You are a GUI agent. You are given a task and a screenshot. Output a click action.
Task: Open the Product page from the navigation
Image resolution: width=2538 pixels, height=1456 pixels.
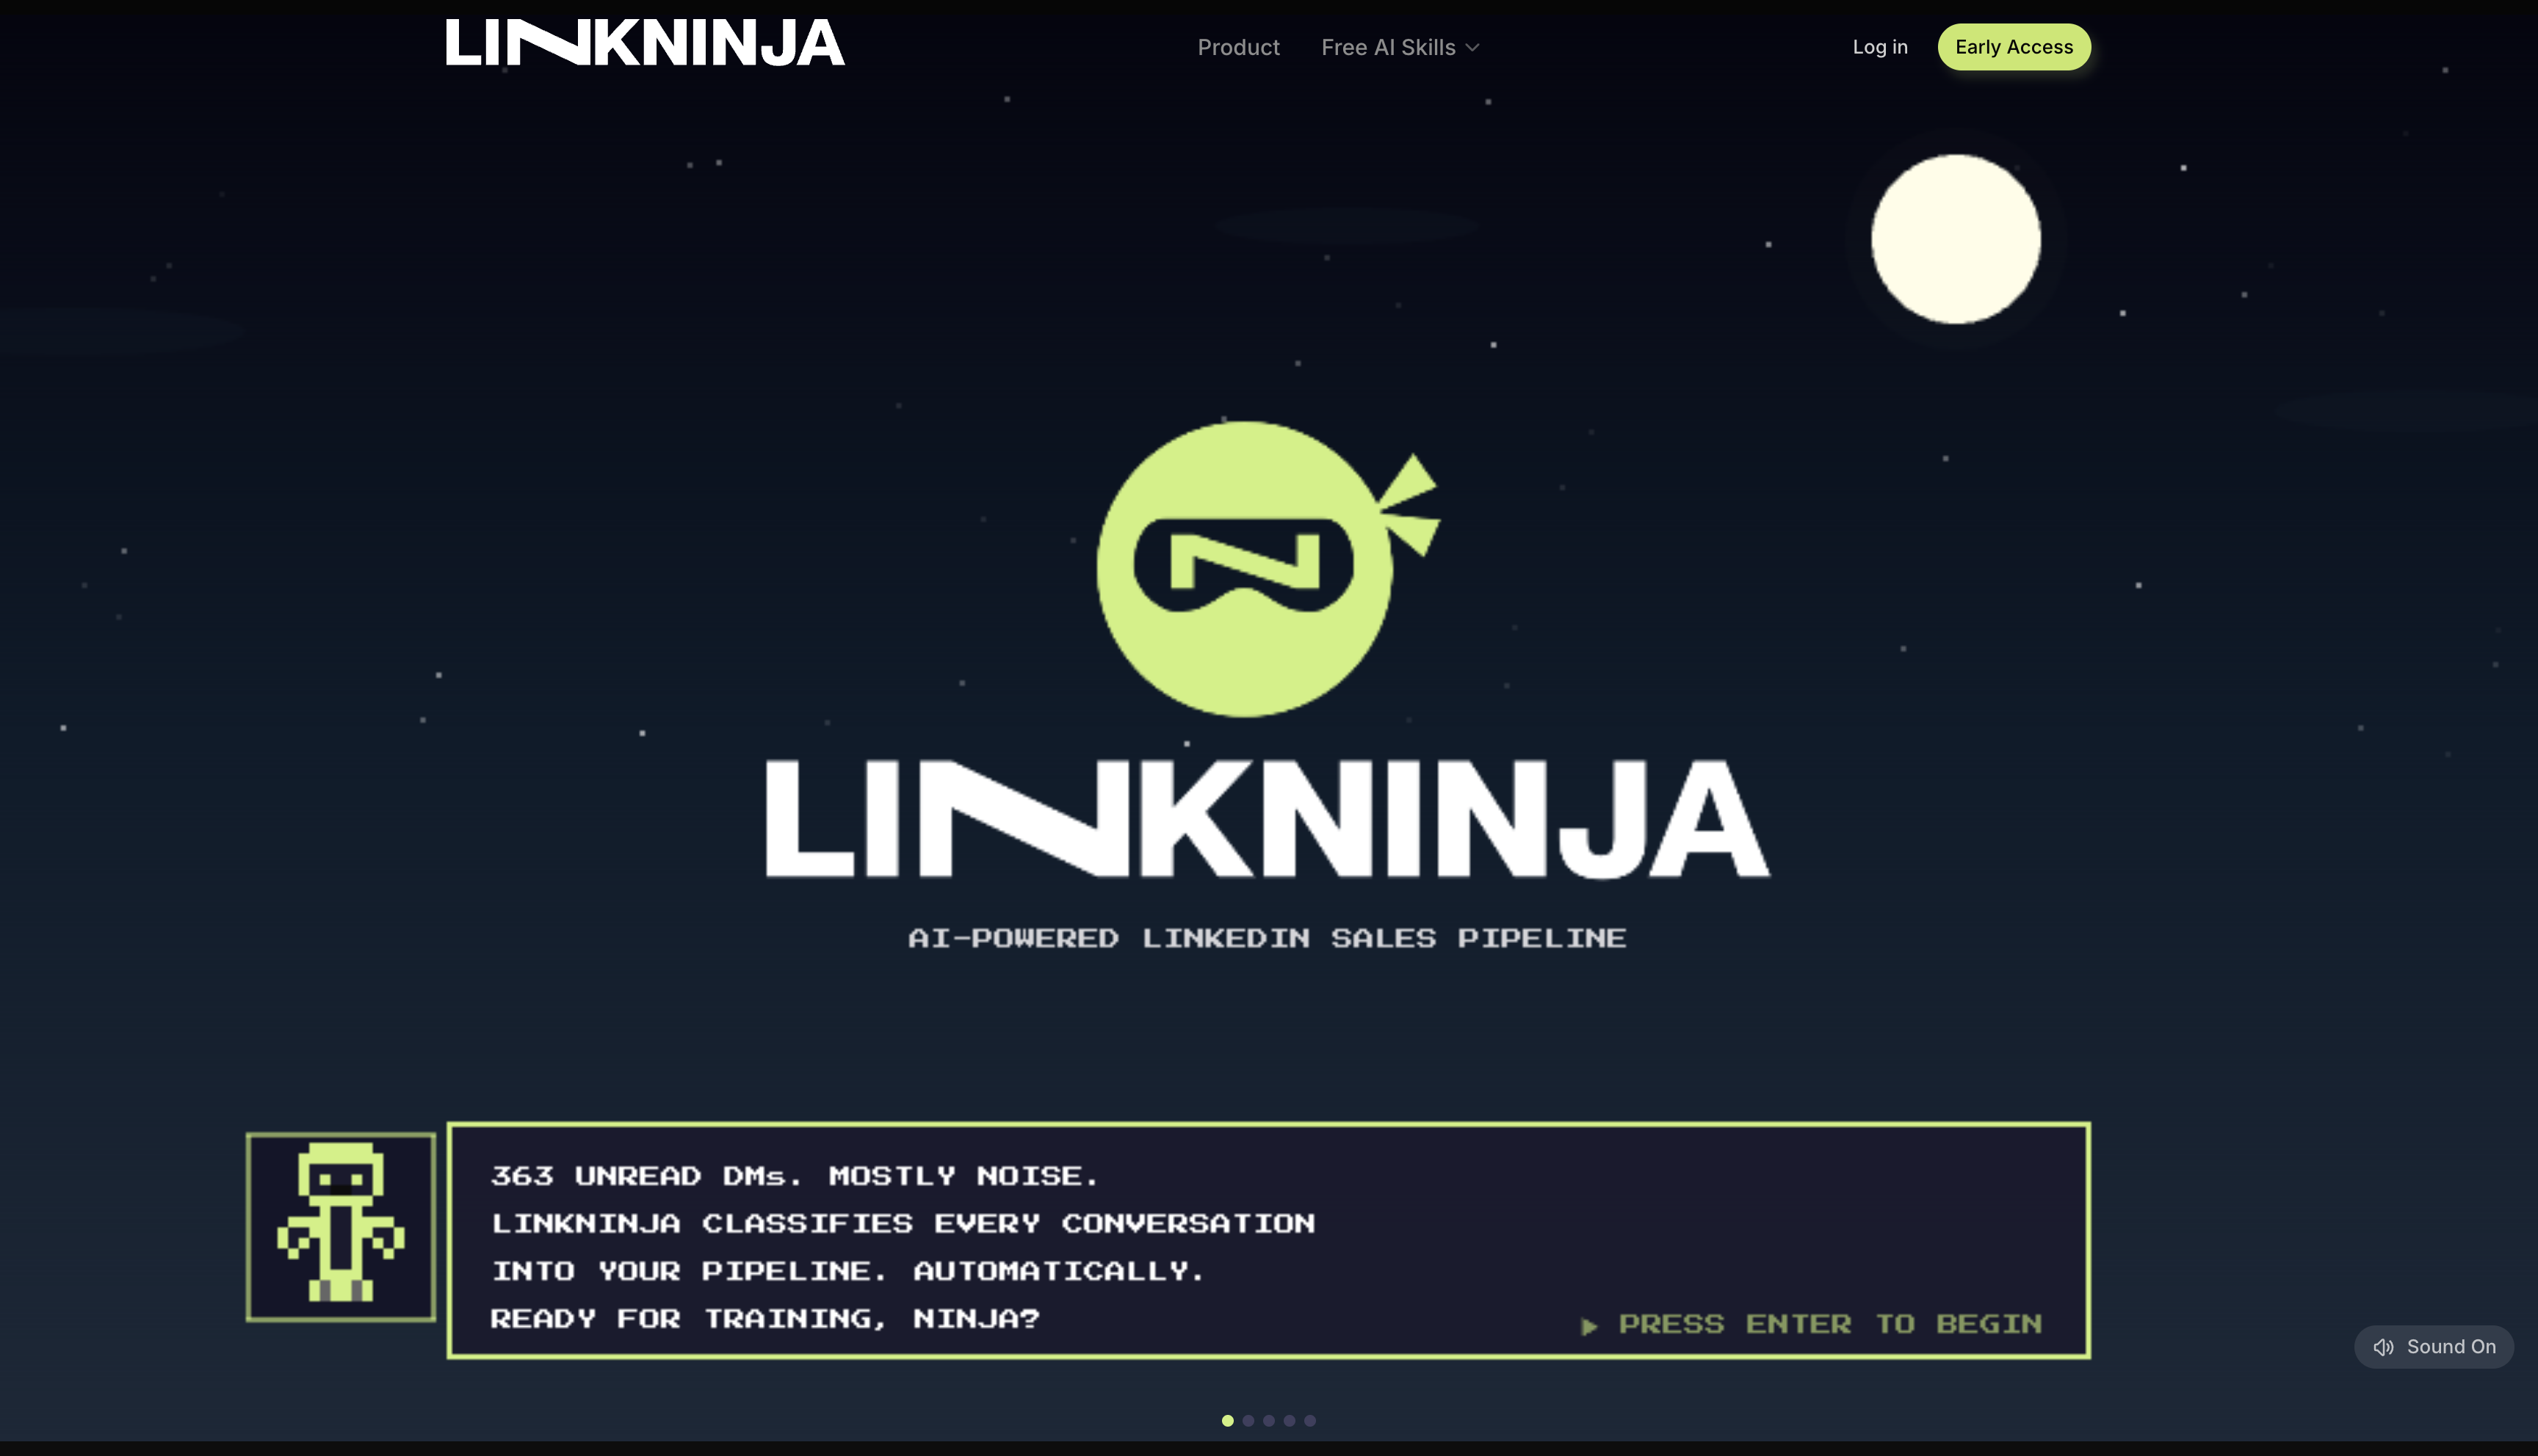tap(1238, 46)
